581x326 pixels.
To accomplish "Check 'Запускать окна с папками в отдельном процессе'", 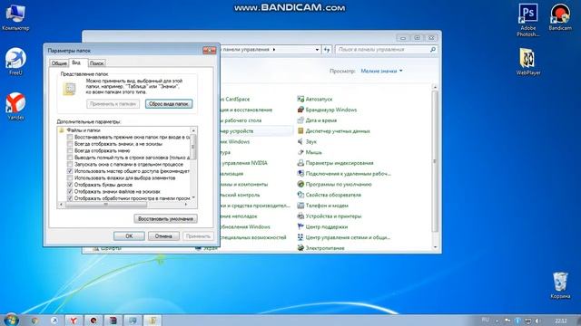I will pos(70,164).
